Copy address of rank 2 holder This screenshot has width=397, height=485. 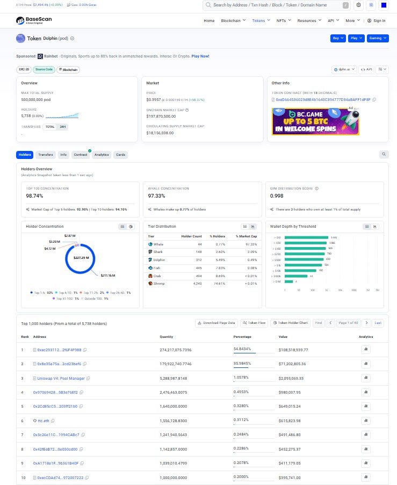(x=85, y=364)
